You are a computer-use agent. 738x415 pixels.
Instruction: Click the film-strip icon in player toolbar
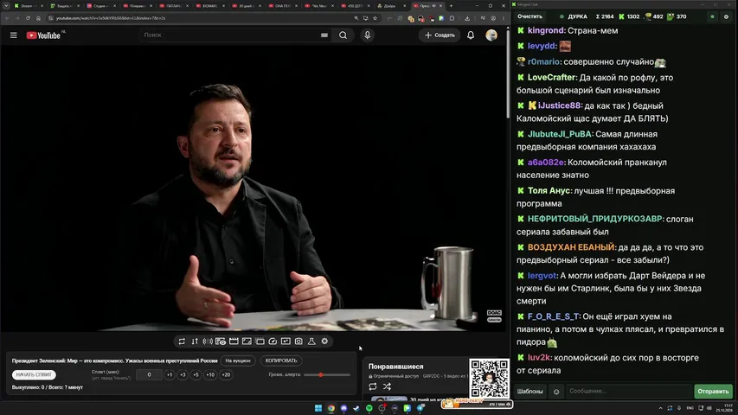tap(234, 342)
